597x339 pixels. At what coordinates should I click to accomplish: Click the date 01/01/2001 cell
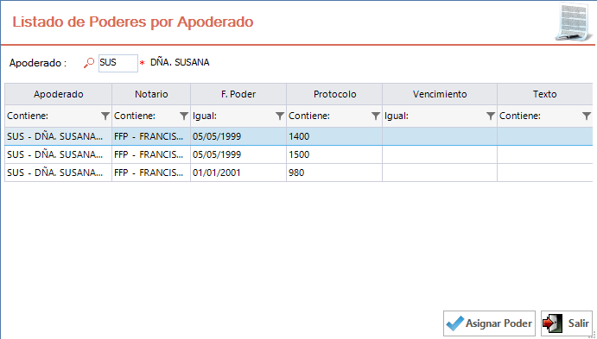pyautogui.click(x=238, y=173)
